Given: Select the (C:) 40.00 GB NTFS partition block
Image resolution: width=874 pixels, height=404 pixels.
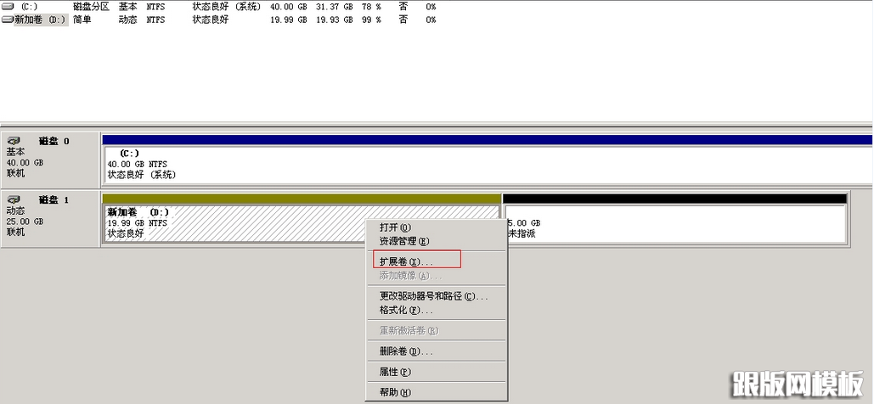Looking at the screenshot, I should pos(486,165).
